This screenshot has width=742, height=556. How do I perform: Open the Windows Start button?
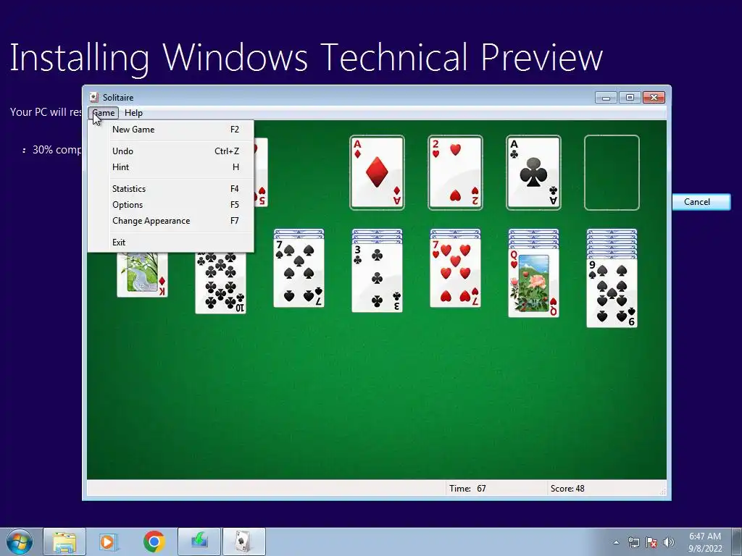pyautogui.click(x=20, y=542)
